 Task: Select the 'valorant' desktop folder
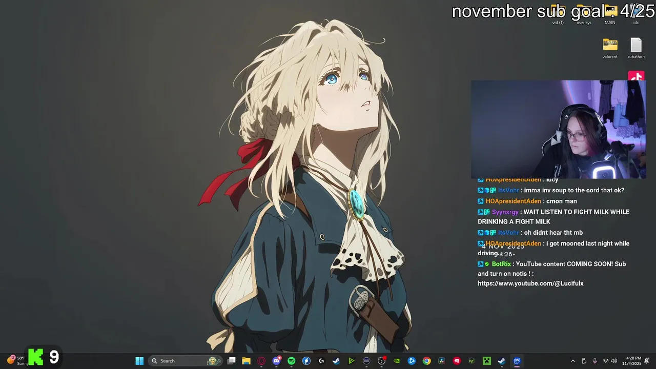coord(610,48)
